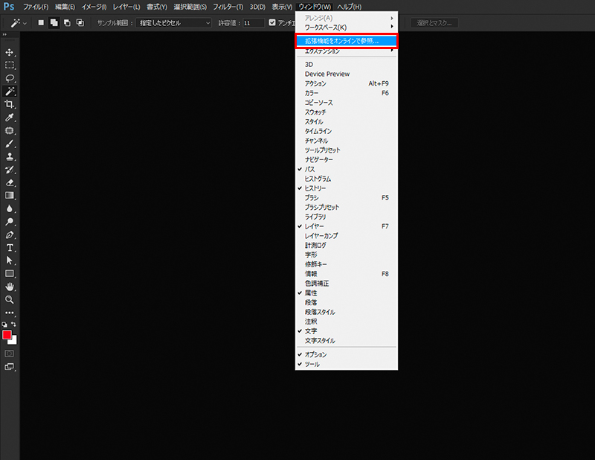Open the Magic Wand tool preset picker
The width and height of the screenshot is (595, 460).
tap(19, 23)
